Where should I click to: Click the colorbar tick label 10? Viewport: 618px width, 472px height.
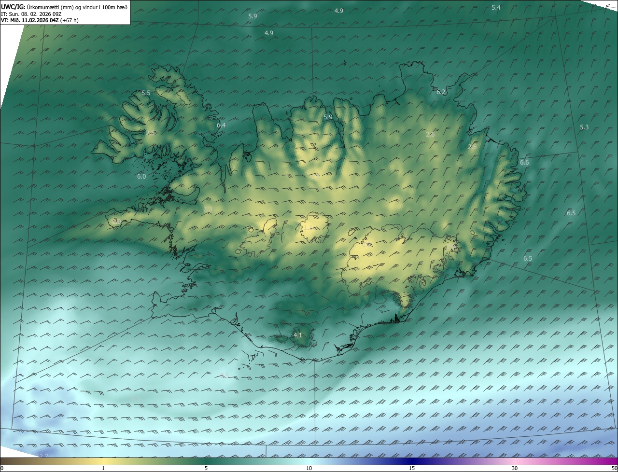click(309, 468)
